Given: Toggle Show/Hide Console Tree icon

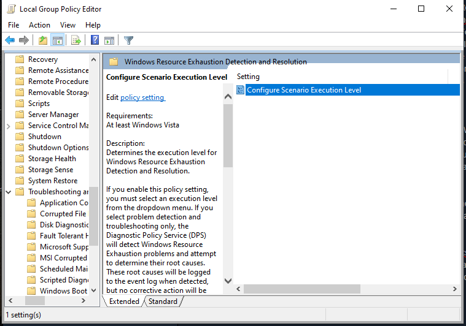Looking at the screenshot, I should pyautogui.click(x=58, y=40).
